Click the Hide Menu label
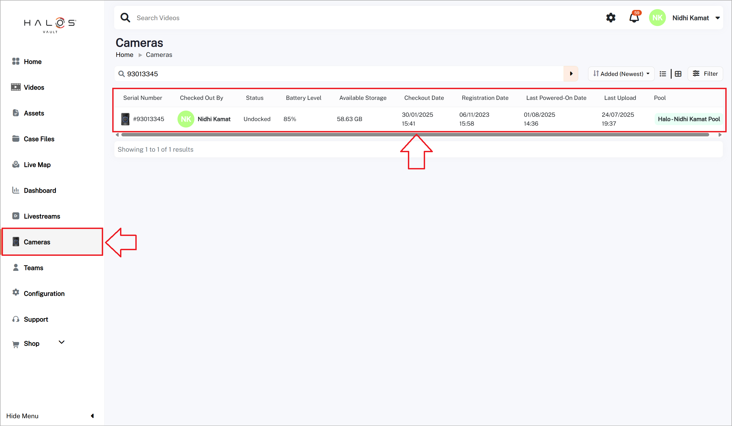The height and width of the screenshot is (426, 732). pos(22,416)
